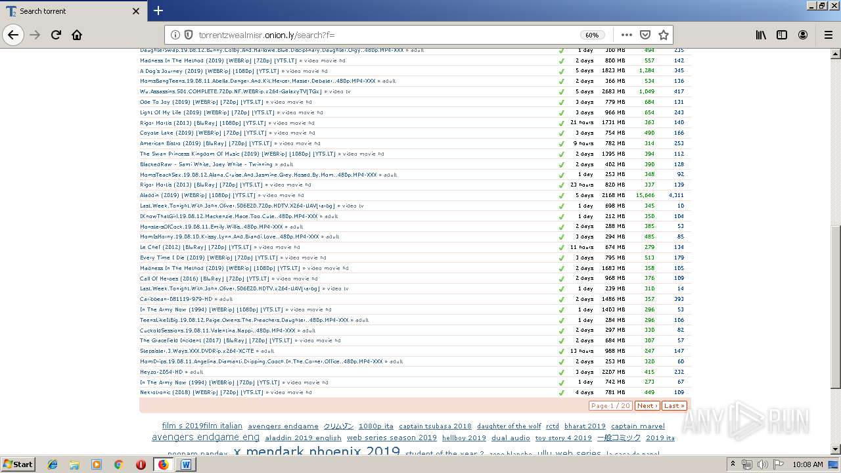Open American Bistro (2019) torrent link
The width and height of the screenshot is (841, 473).
[206, 143]
